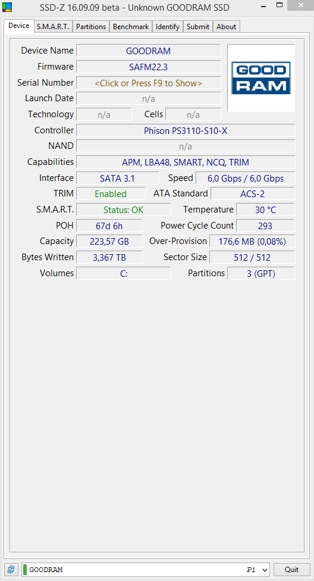The image size is (314, 581).
Task: Click the Bytes Written value 3,367 TB
Action: [109, 258]
